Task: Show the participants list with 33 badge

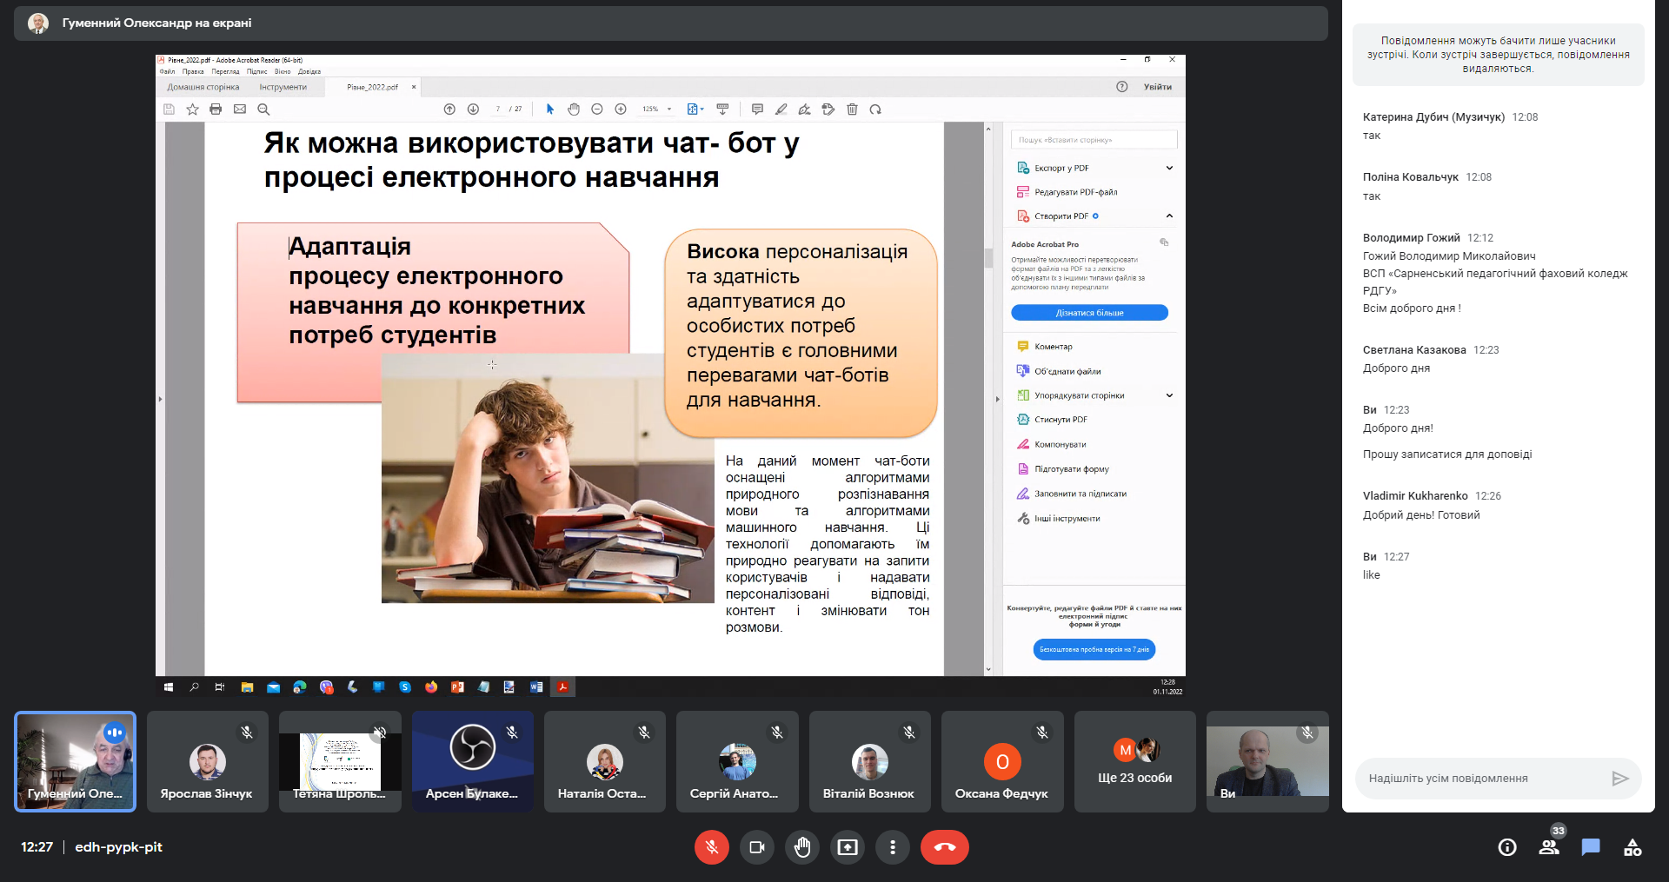Action: pos(1549,847)
